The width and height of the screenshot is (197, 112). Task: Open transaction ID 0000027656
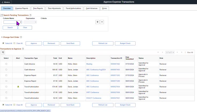[x=115, y=92]
